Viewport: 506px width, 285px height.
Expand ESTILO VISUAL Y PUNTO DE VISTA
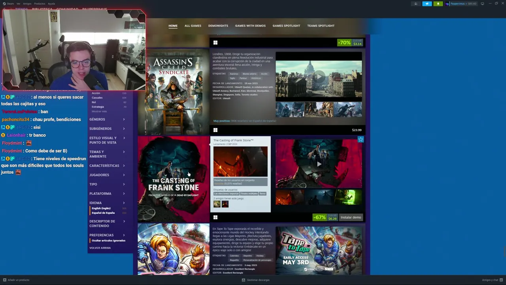pyautogui.click(x=107, y=140)
